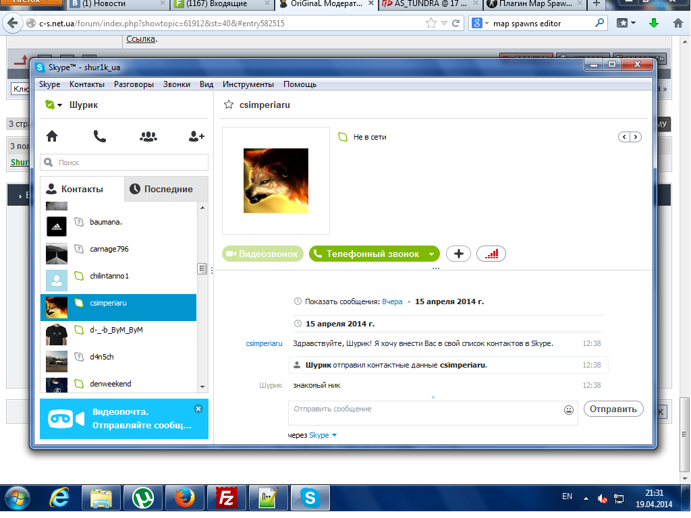691x518 pixels.
Task: Click the plus add-to-conversation button
Action: pos(458,254)
